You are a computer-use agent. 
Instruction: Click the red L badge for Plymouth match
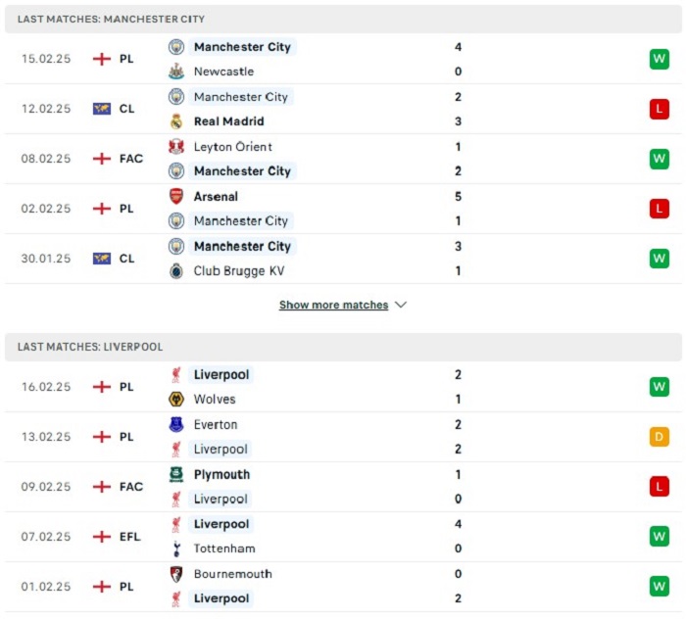(x=660, y=487)
